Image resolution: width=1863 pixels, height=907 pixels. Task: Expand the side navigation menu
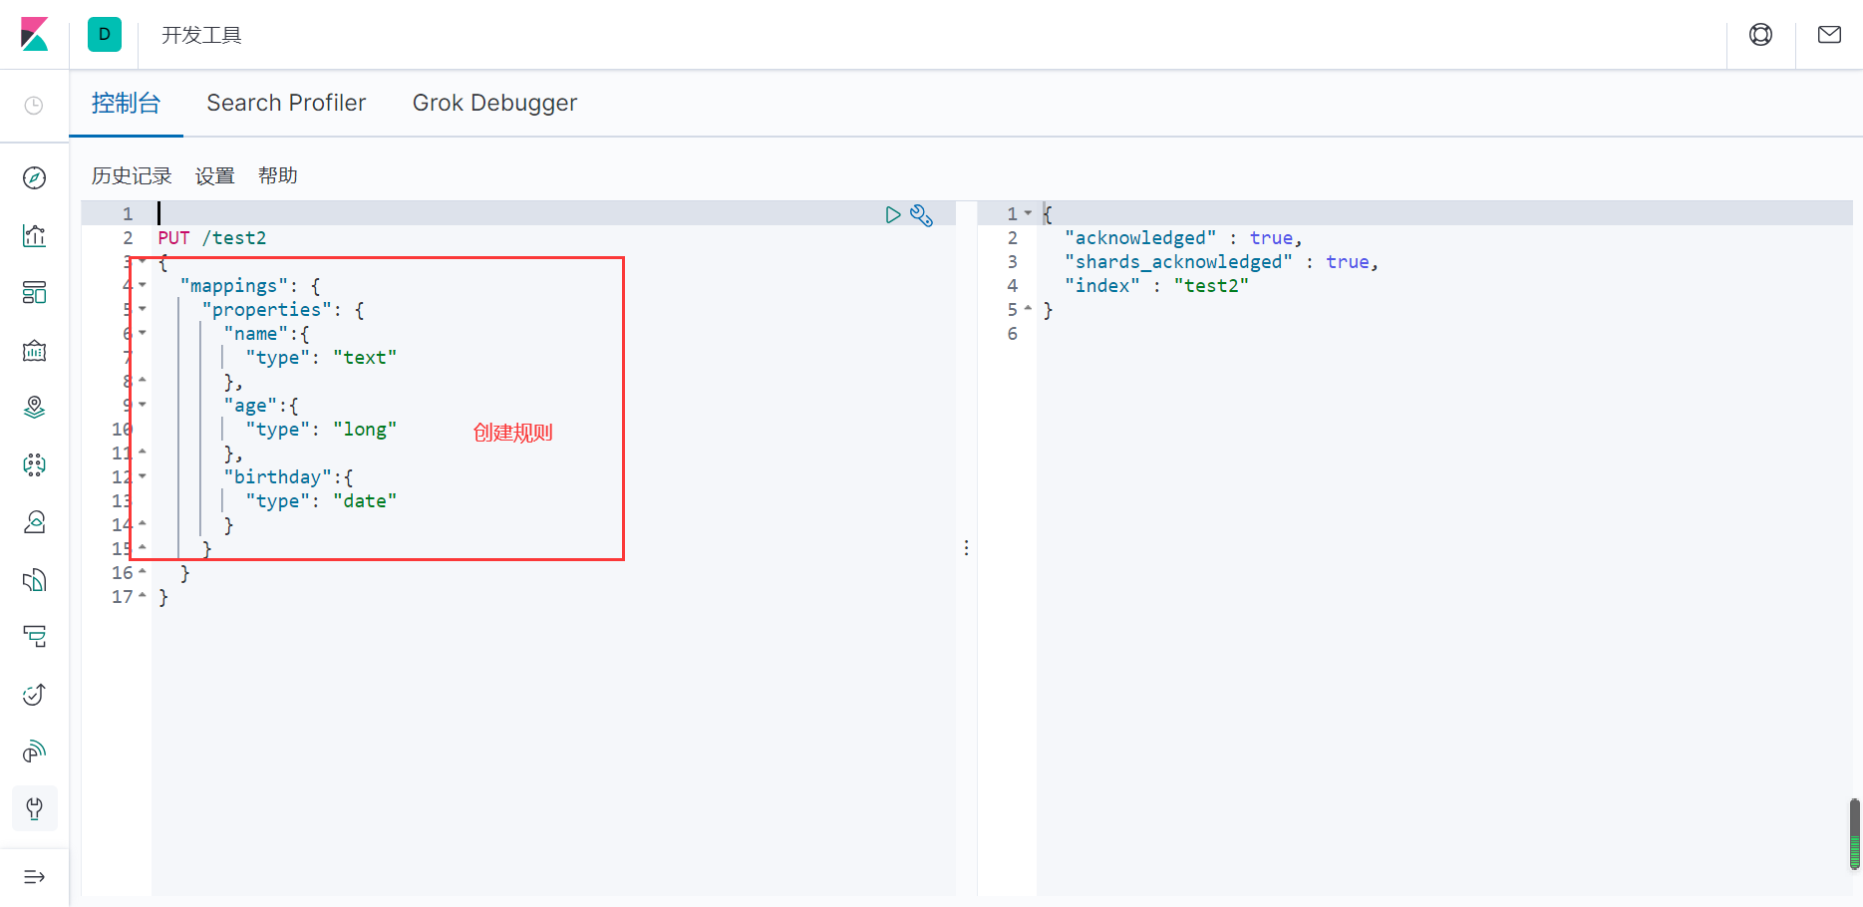(34, 877)
